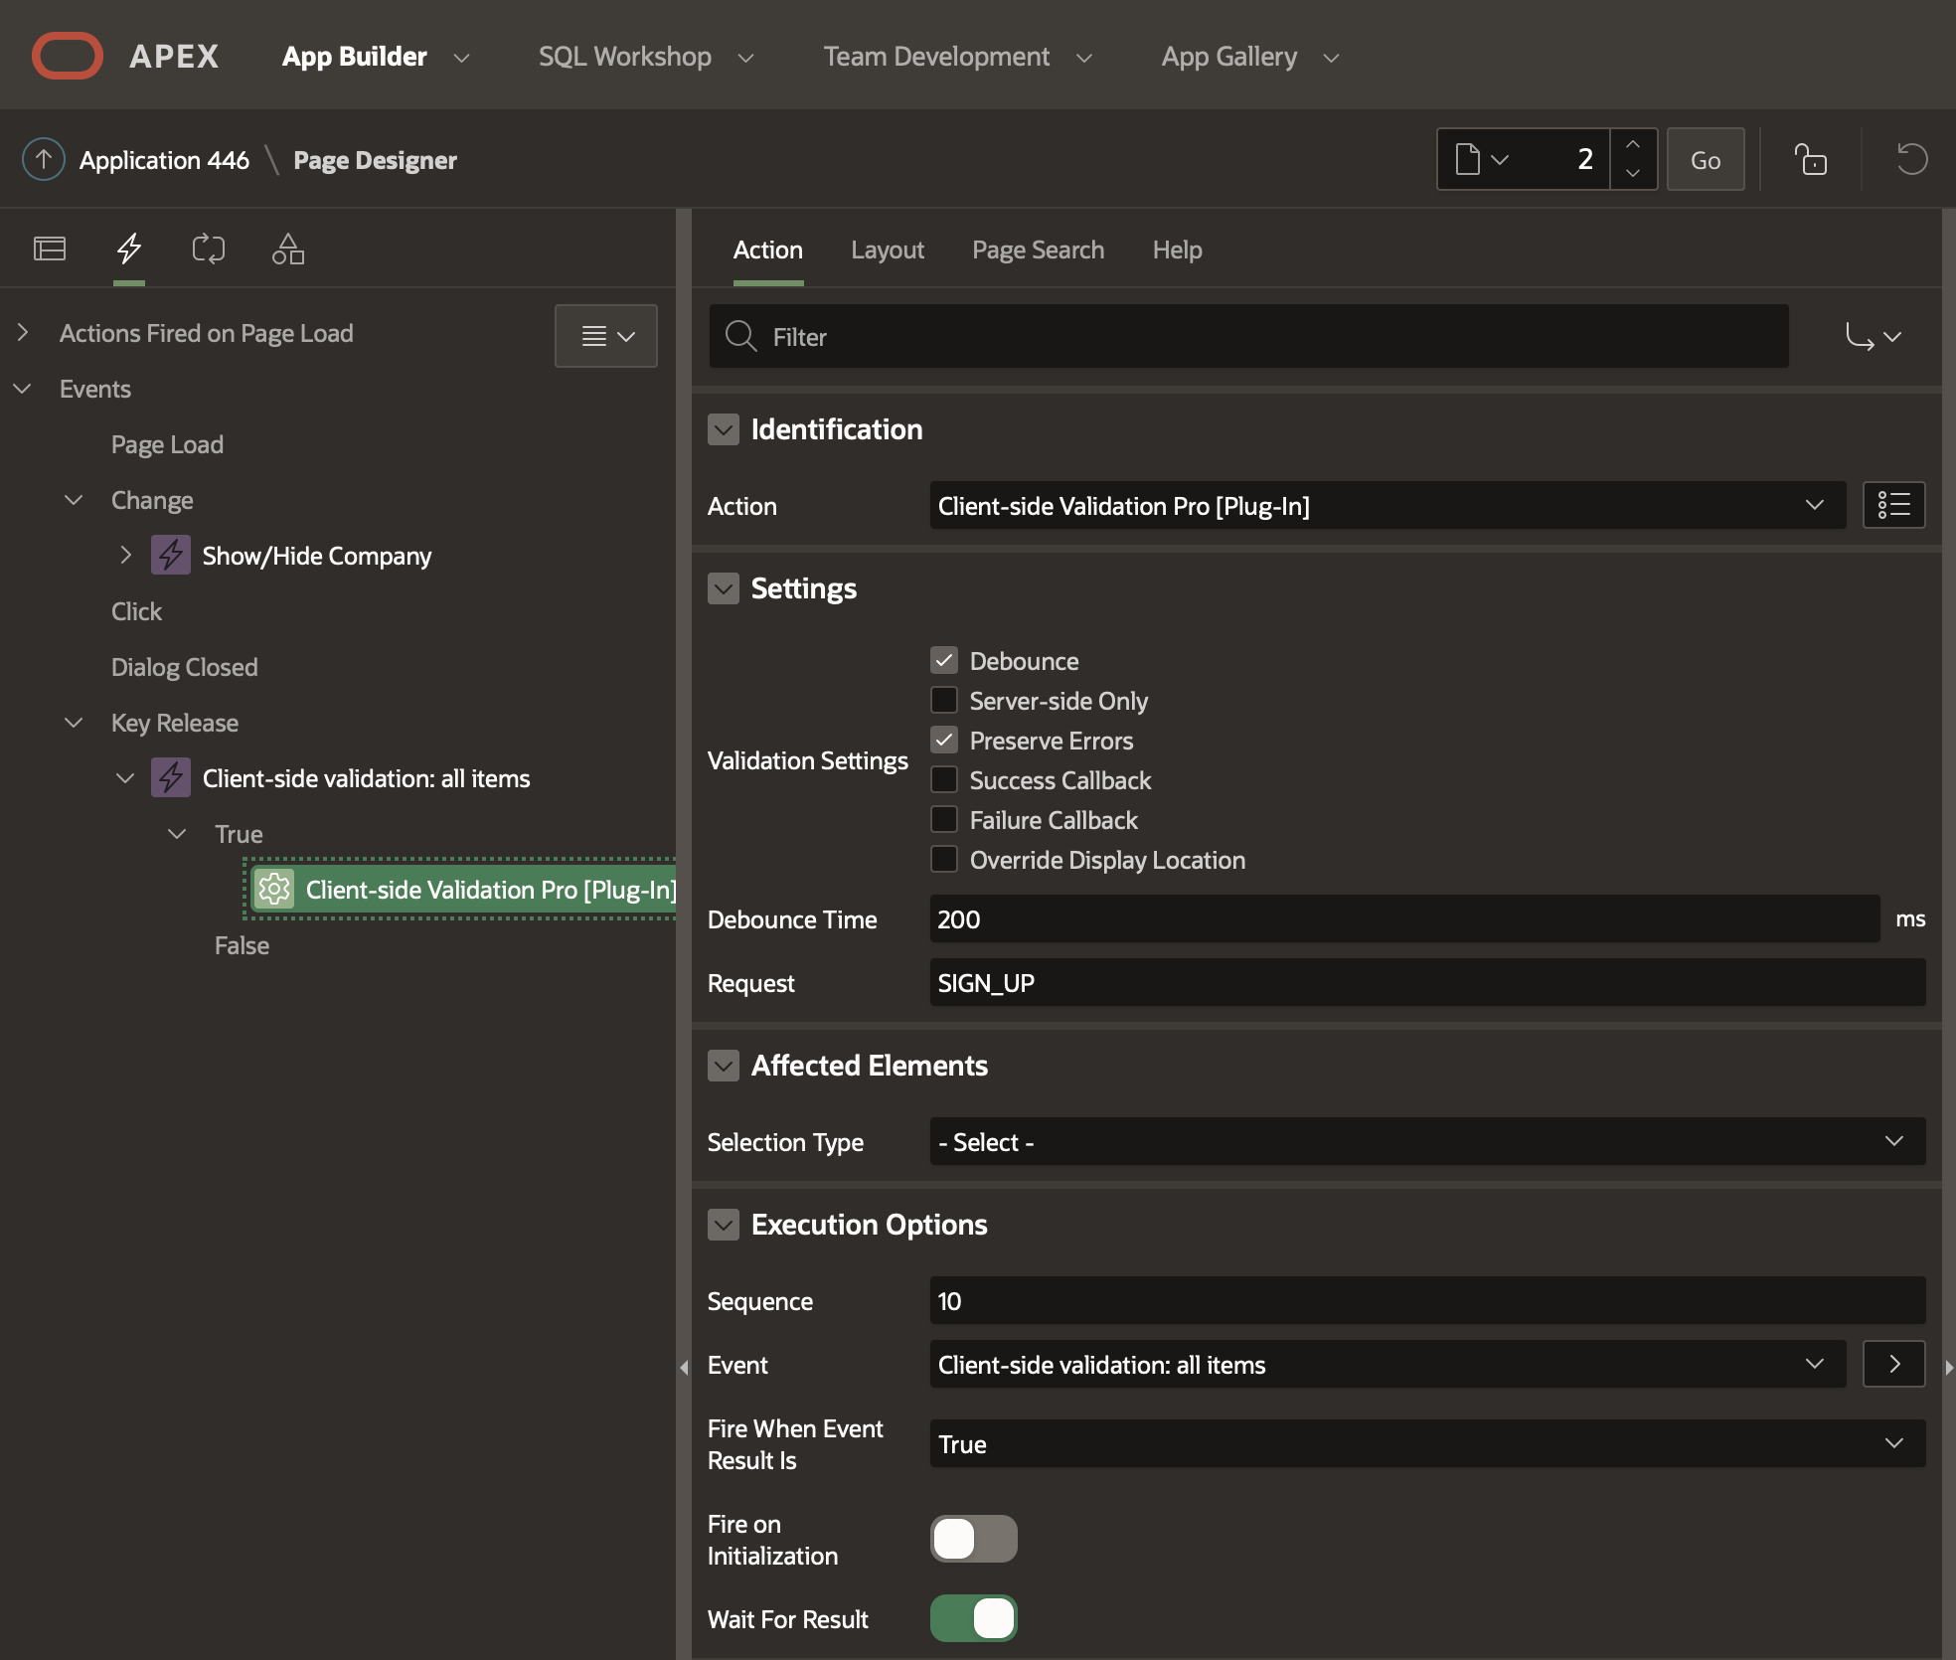Uncheck the Preserve Errors checkbox
The width and height of the screenshot is (1956, 1660).
(944, 740)
